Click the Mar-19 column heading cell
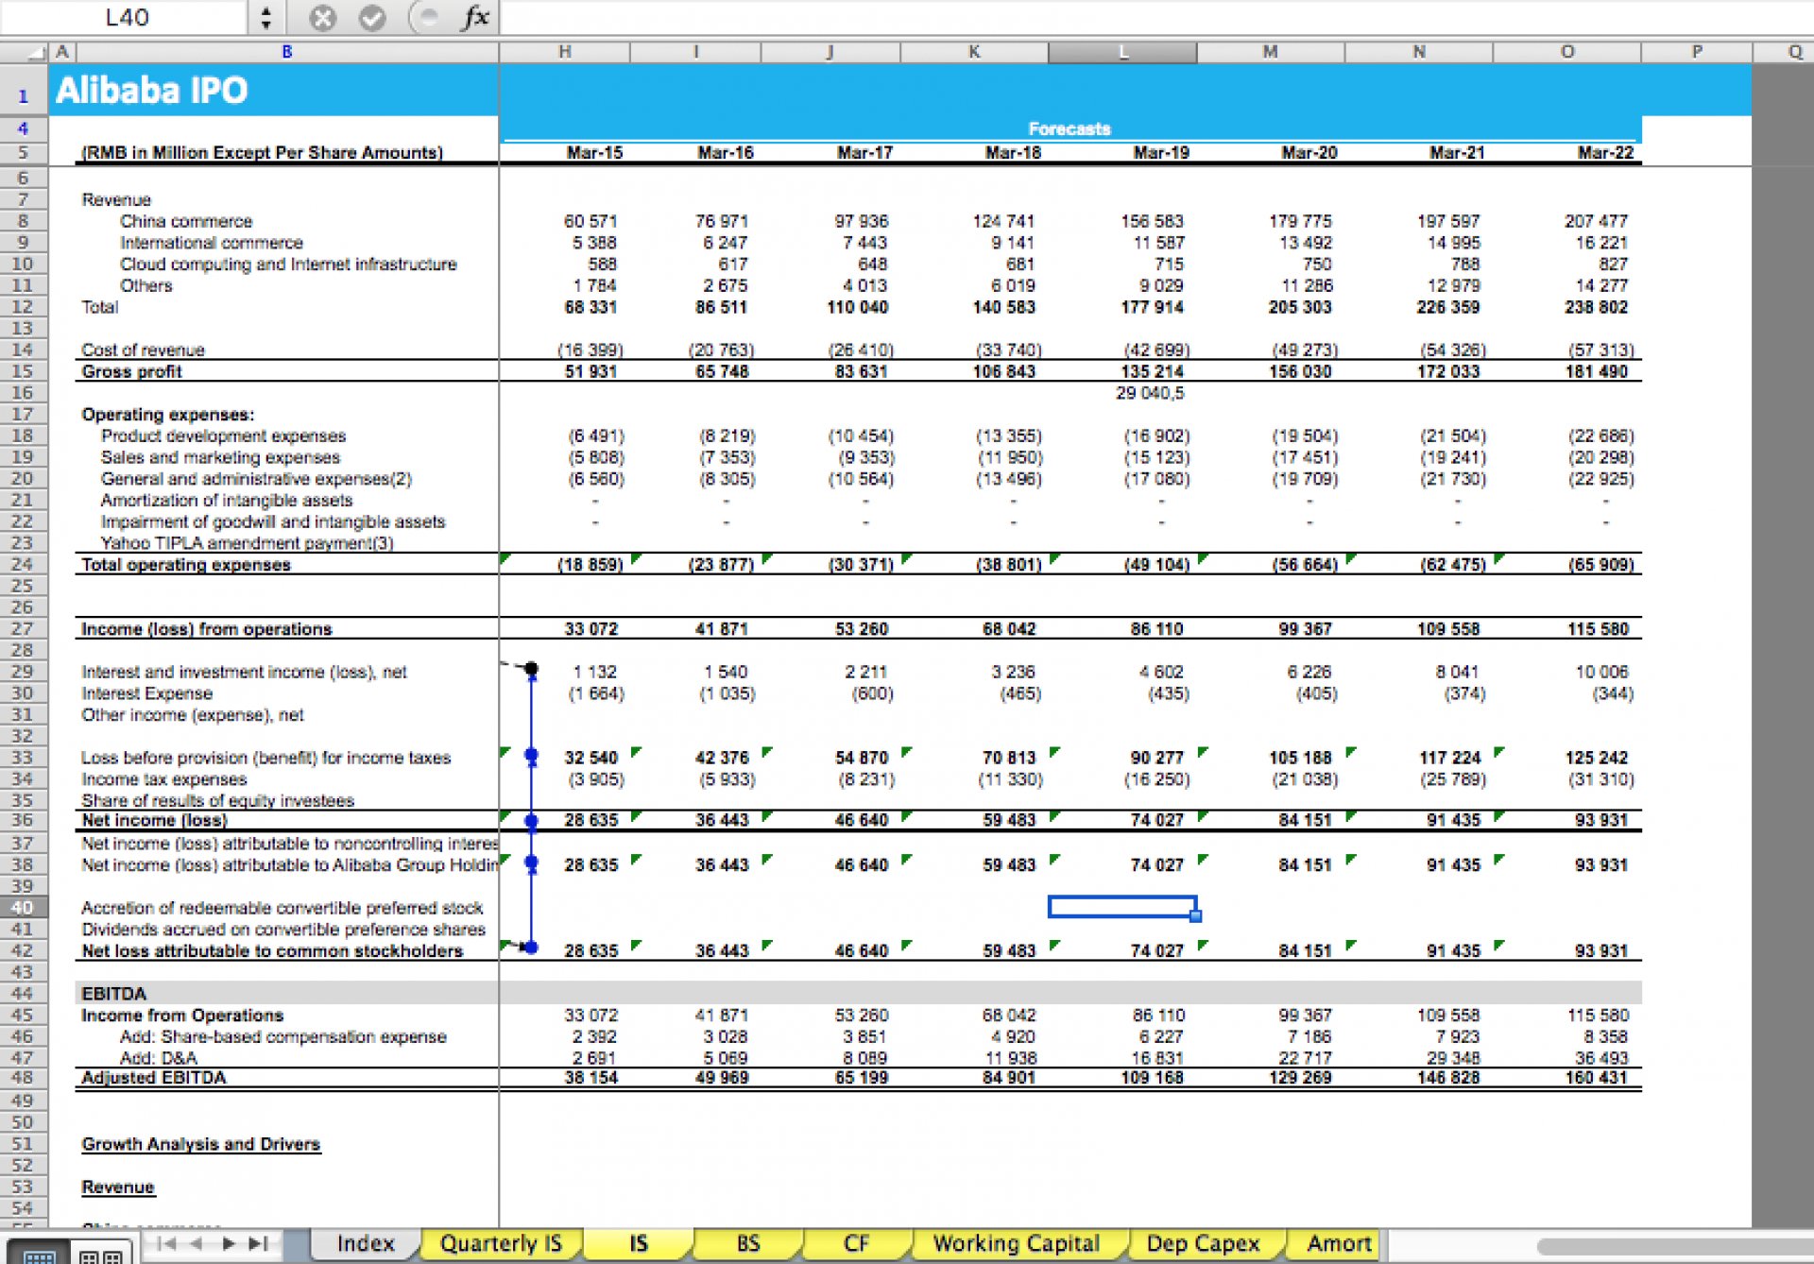1814x1264 pixels. point(1161,152)
